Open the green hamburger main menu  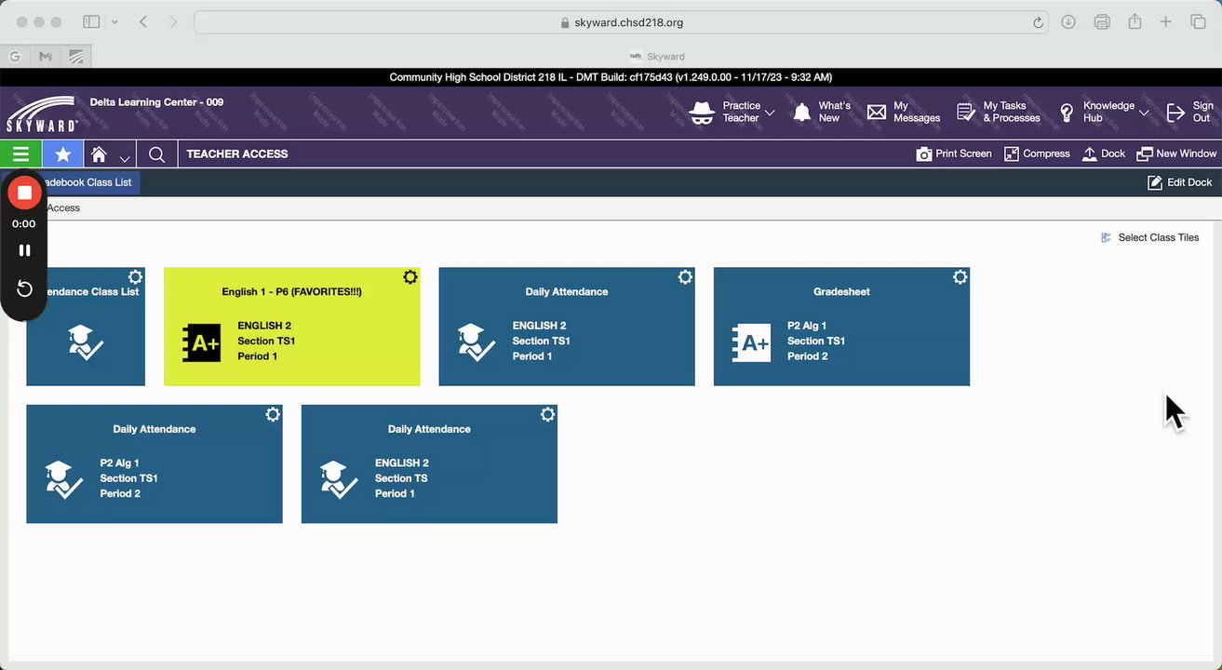20,154
